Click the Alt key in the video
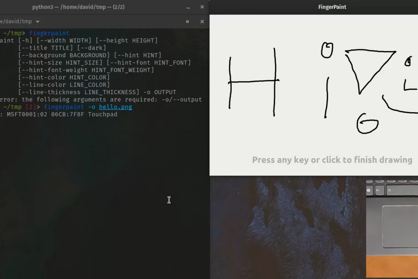 tap(378, 190)
